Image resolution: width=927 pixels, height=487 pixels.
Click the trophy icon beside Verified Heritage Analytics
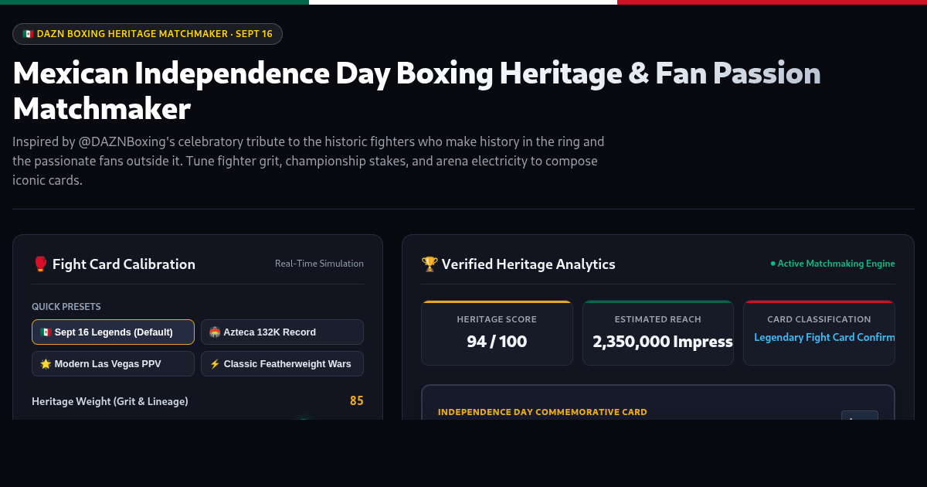click(429, 264)
